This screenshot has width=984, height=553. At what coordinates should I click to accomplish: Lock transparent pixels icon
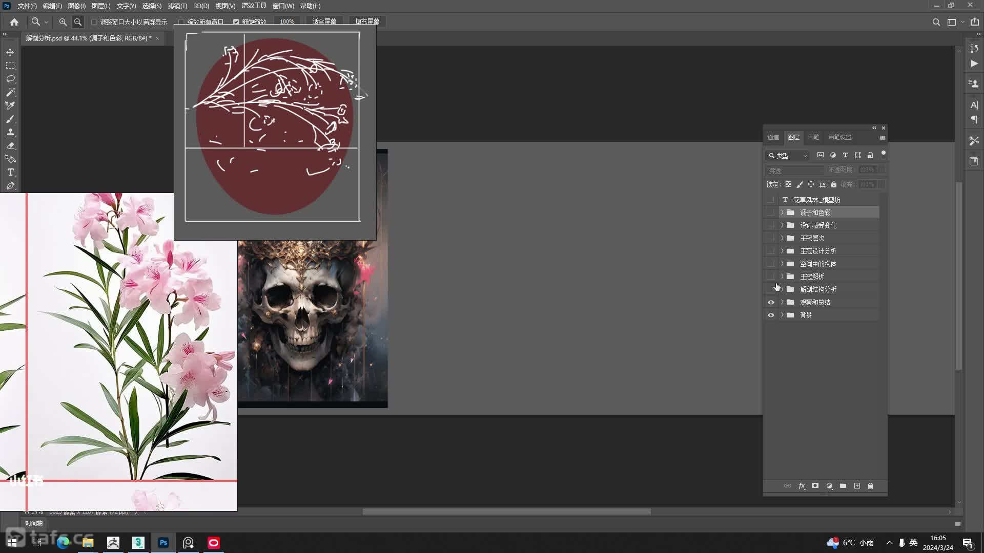788,184
